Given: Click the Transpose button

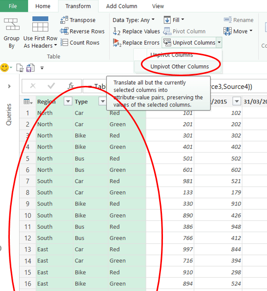Looking at the screenshot, I should click(x=78, y=20).
